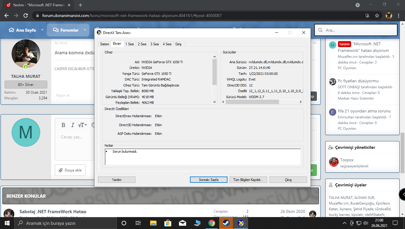The height and width of the screenshot is (229, 405).
Task: Open Sabotaj .NET FrameWork Hatası thread
Action: click(x=53, y=212)
